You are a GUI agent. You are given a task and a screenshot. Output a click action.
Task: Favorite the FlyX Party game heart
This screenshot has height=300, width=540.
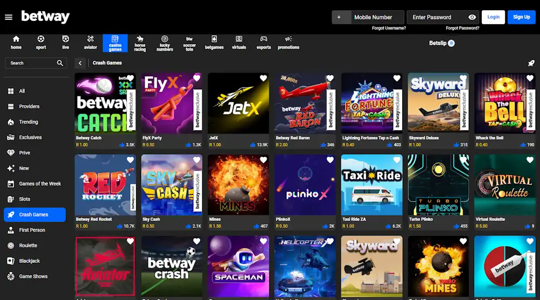197,78
